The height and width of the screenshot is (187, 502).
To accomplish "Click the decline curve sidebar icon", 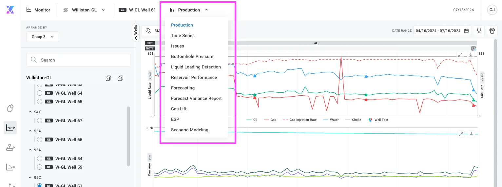I will point(10,167).
